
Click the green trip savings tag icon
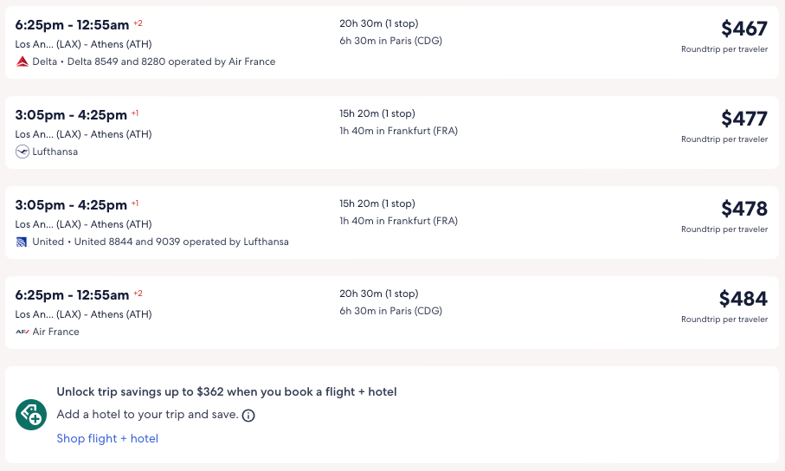[x=31, y=415]
